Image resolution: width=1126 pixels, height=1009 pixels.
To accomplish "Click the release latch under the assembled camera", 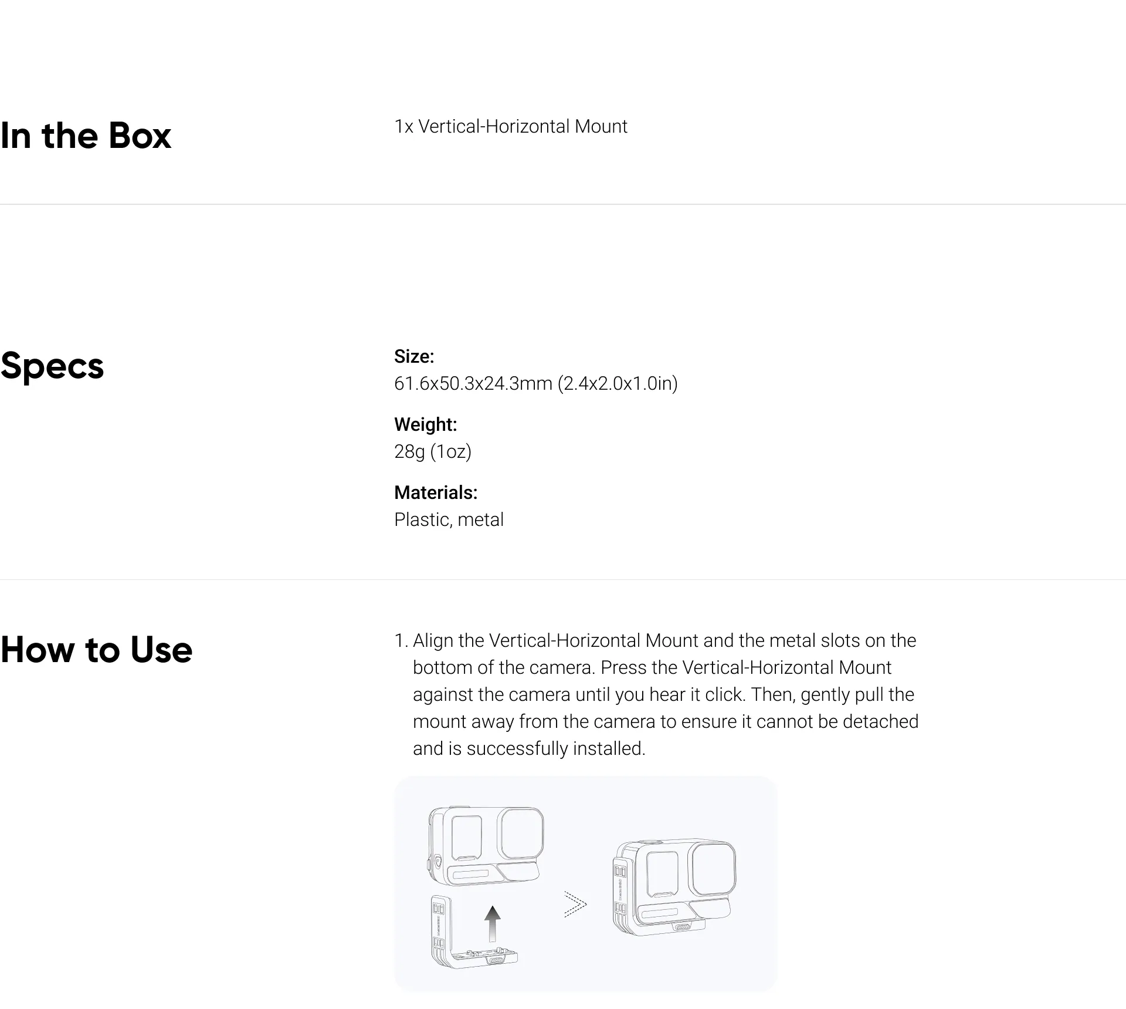I will [682, 927].
